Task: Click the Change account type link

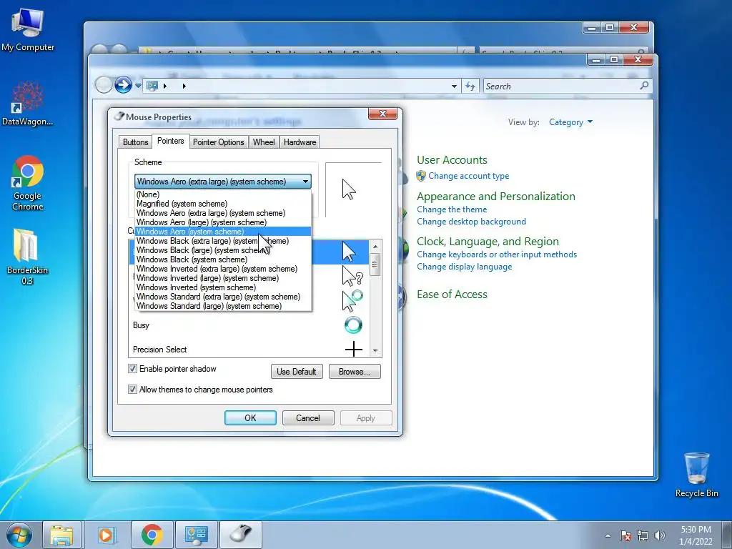Action: [x=469, y=176]
